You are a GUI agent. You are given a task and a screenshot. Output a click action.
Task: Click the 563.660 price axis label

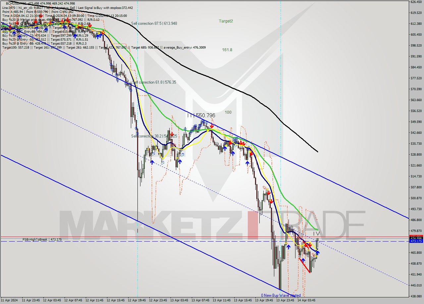coord(416,100)
